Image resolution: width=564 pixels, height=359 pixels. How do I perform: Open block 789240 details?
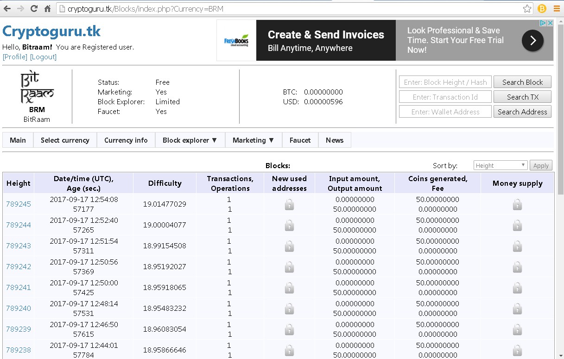(19, 308)
